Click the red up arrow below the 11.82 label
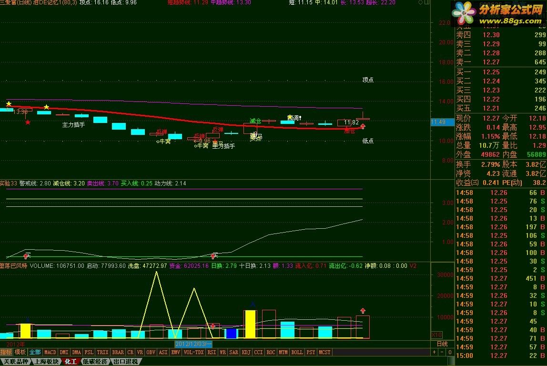547x366 pixels. (x=363, y=126)
